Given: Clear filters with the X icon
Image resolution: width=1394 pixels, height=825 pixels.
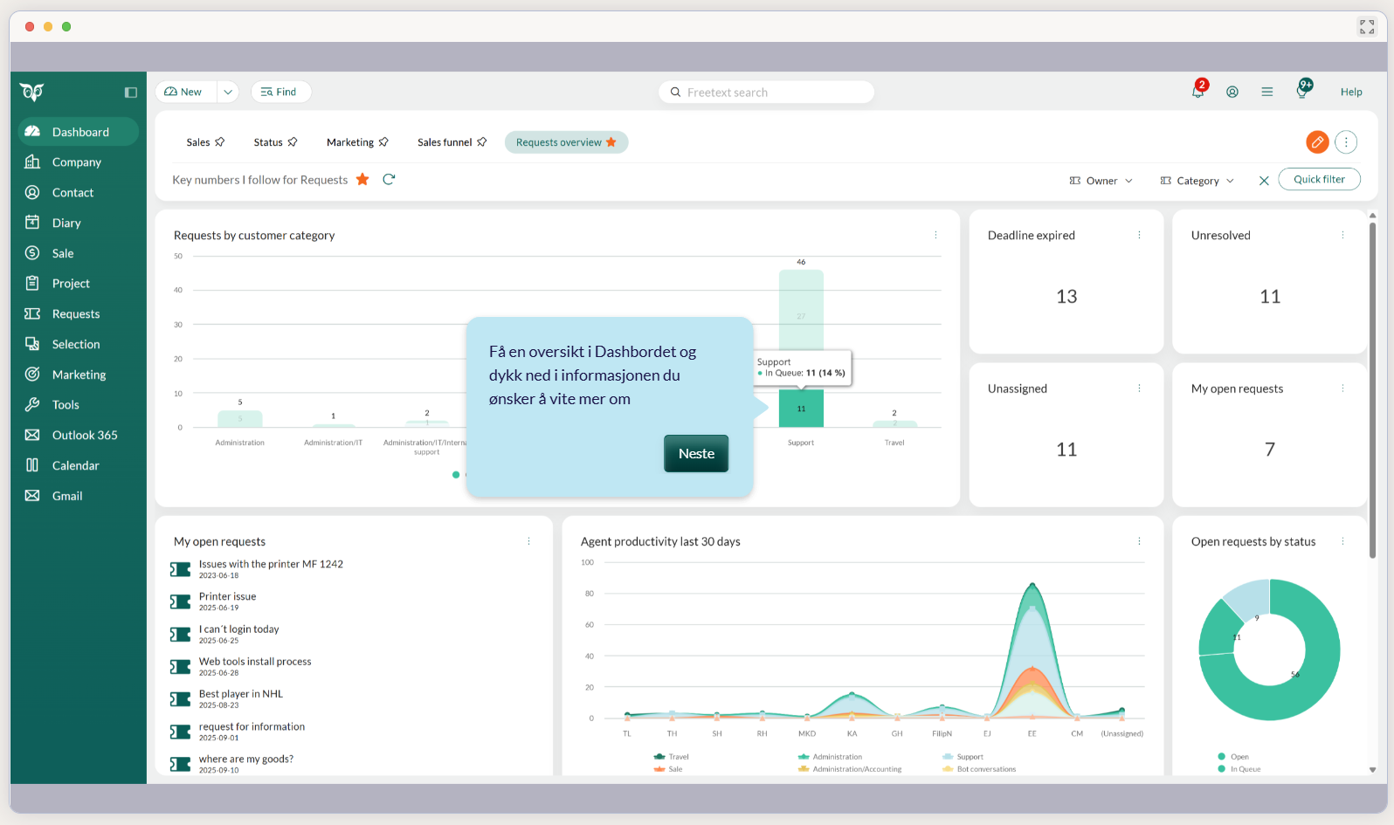Looking at the screenshot, I should click(x=1264, y=181).
